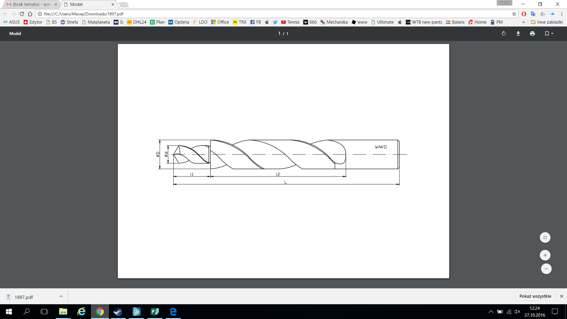567x319 pixels.
Task: Click the PDF zoom out button
Action: tap(545, 269)
